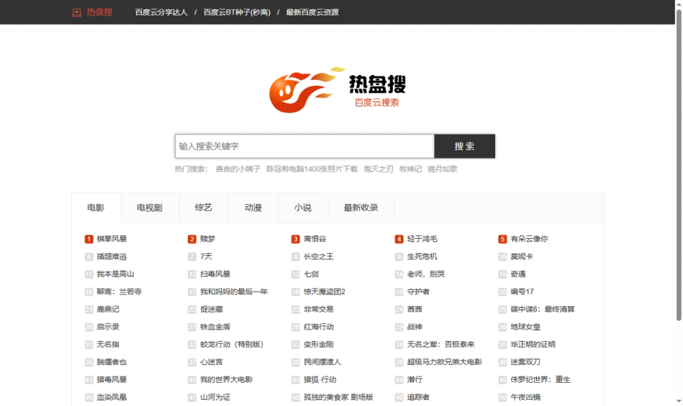Click the red rank badge 4 beside 轻于鸿毛
Screen dimensions: 683x406
400,239
